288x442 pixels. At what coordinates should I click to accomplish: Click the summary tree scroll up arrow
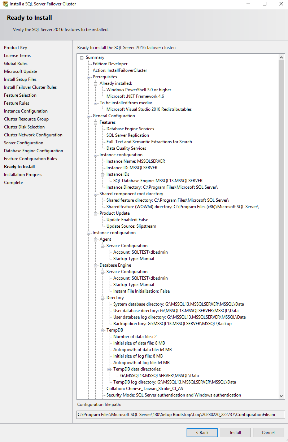(282, 57)
